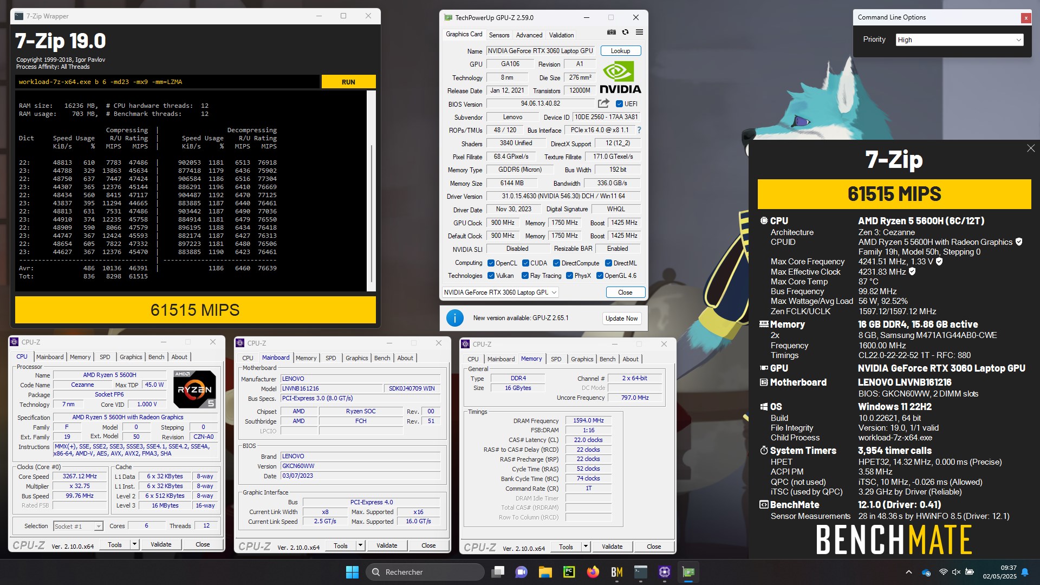
Task: Open the Priority High dropdown
Action: point(959,40)
